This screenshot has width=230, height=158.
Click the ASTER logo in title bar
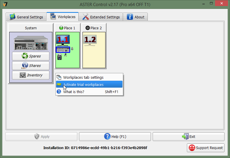[5, 4]
